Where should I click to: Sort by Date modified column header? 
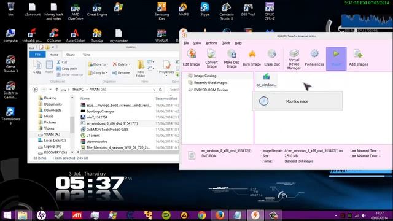pos(166,98)
